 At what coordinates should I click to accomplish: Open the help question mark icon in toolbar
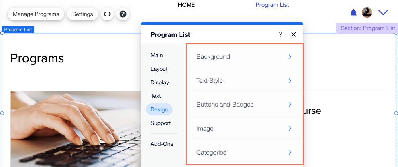pyautogui.click(x=123, y=14)
